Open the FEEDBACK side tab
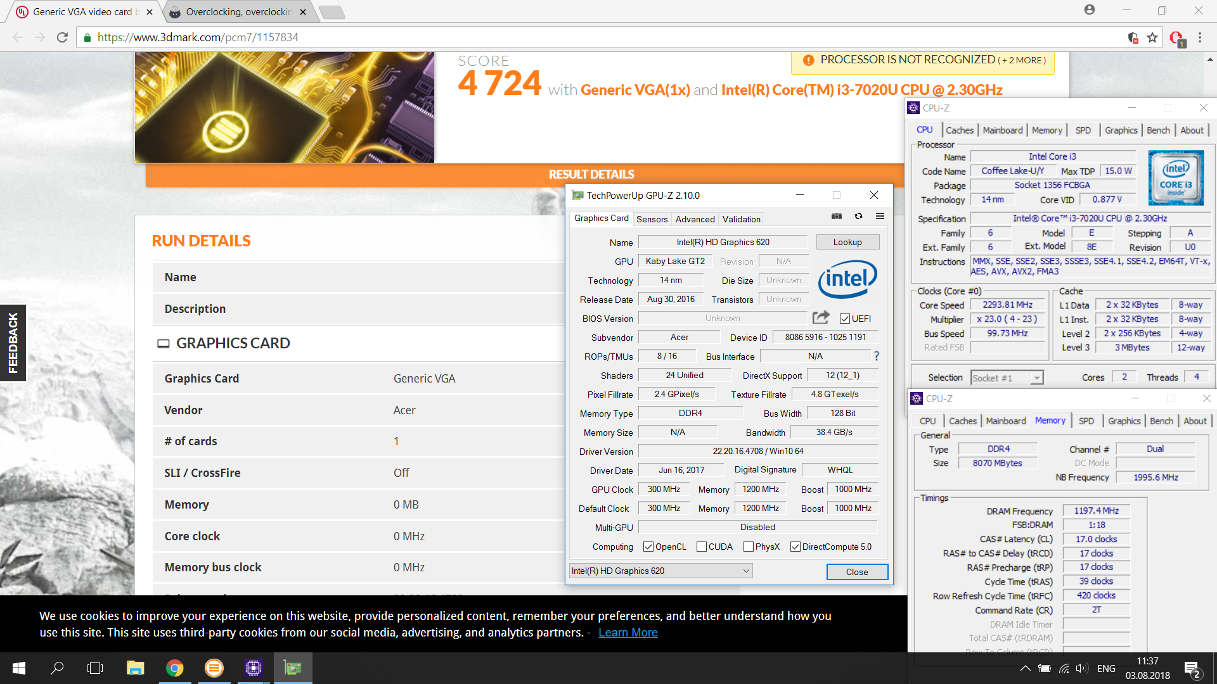The height and width of the screenshot is (684, 1217). 13,343
